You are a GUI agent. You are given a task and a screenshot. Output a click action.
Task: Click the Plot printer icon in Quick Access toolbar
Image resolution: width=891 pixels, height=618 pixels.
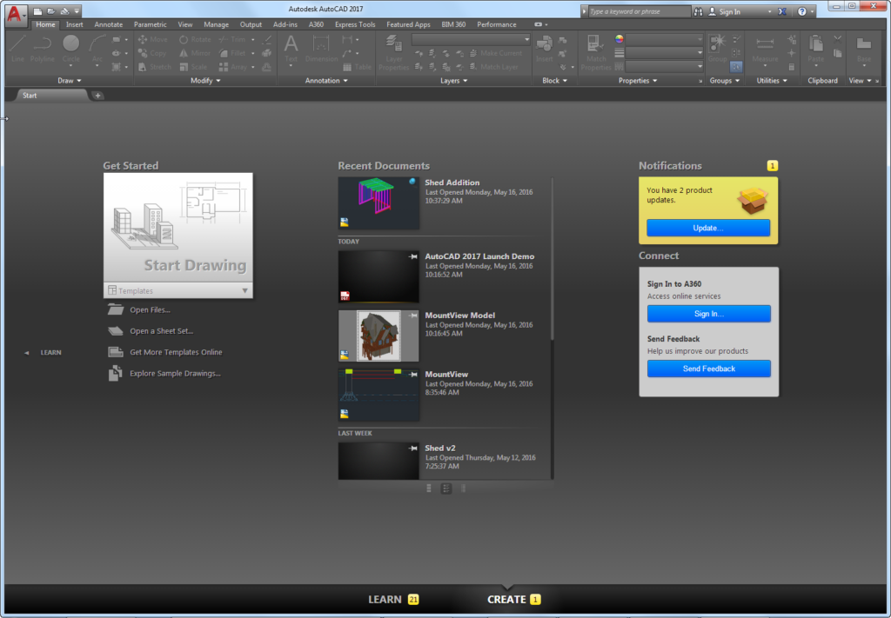64,11
